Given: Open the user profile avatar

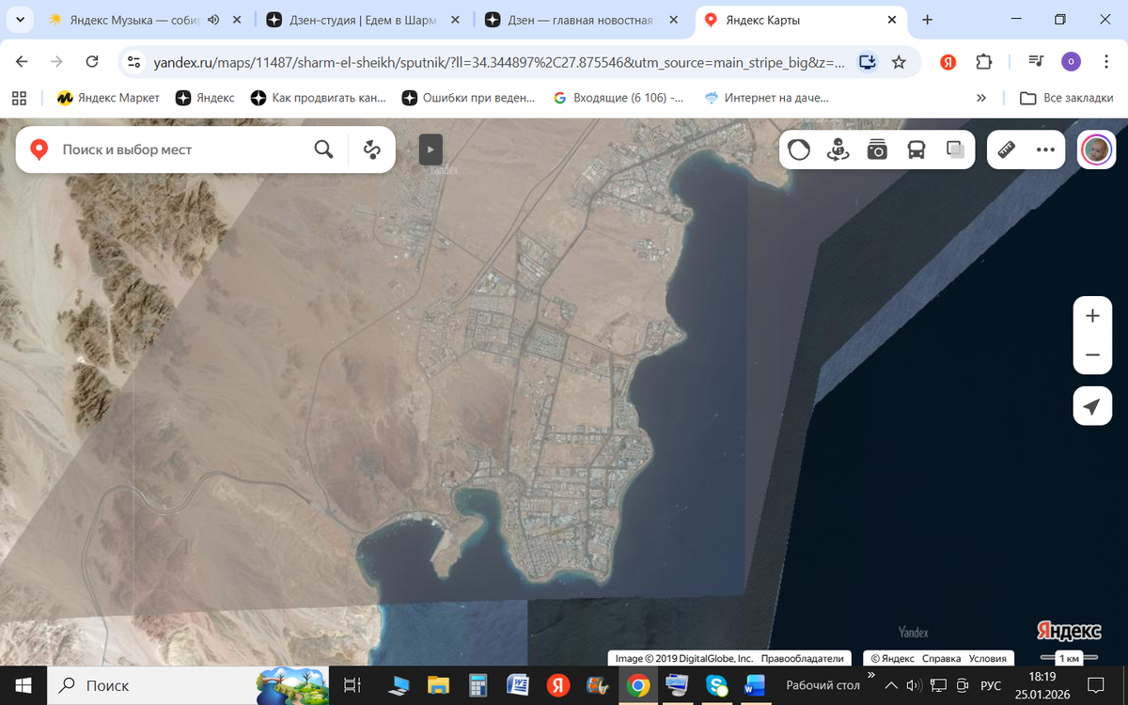Looking at the screenshot, I should tap(1097, 149).
